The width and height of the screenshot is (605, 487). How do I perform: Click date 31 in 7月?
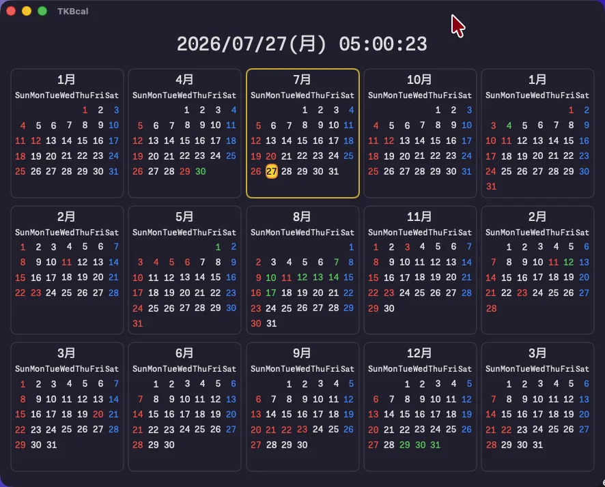[334, 171]
